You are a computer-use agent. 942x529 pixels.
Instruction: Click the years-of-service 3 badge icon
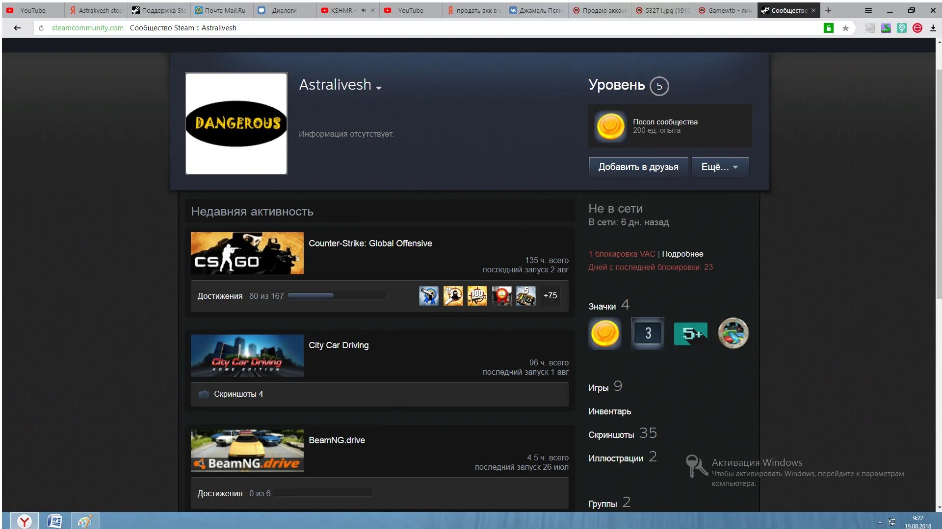[x=648, y=334]
